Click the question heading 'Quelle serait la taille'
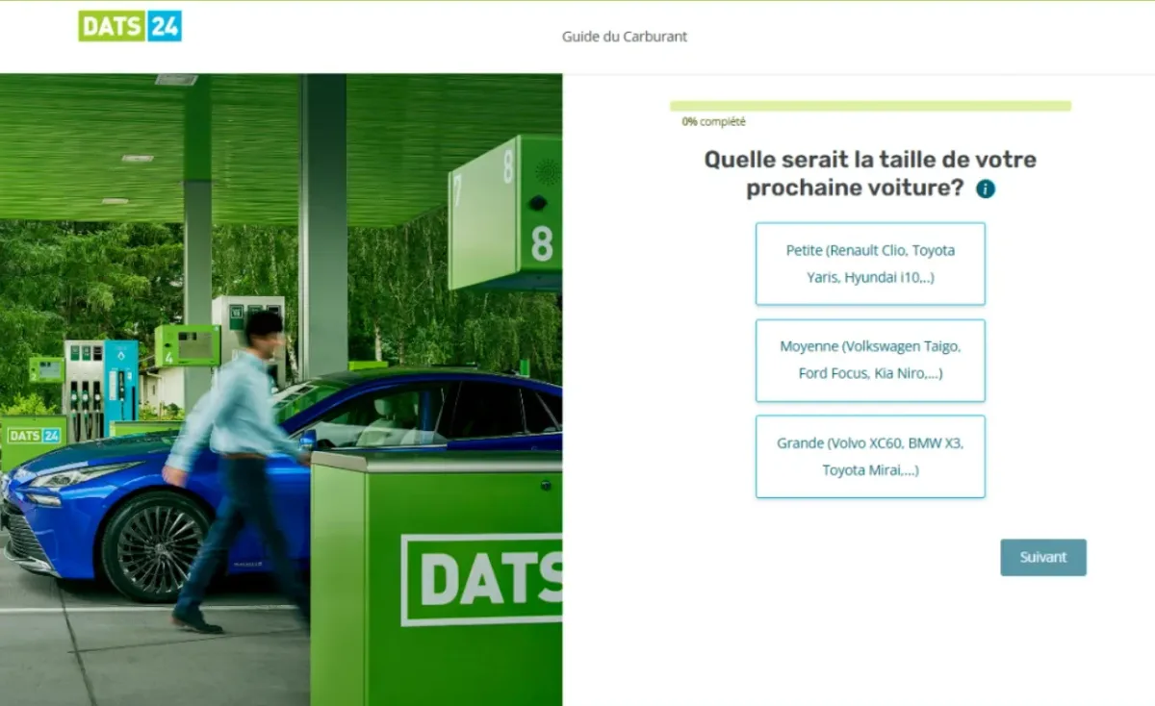The width and height of the screenshot is (1155, 706). [870, 173]
